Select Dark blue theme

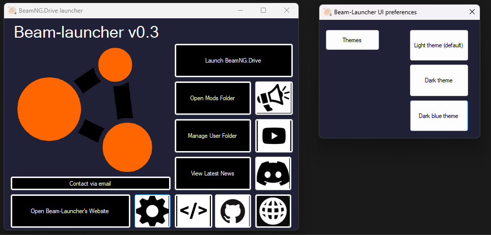point(439,116)
